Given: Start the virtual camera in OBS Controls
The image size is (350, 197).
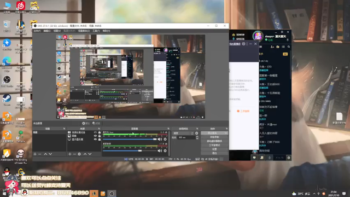Looking at the screenshot, I should [x=214, y=141].
